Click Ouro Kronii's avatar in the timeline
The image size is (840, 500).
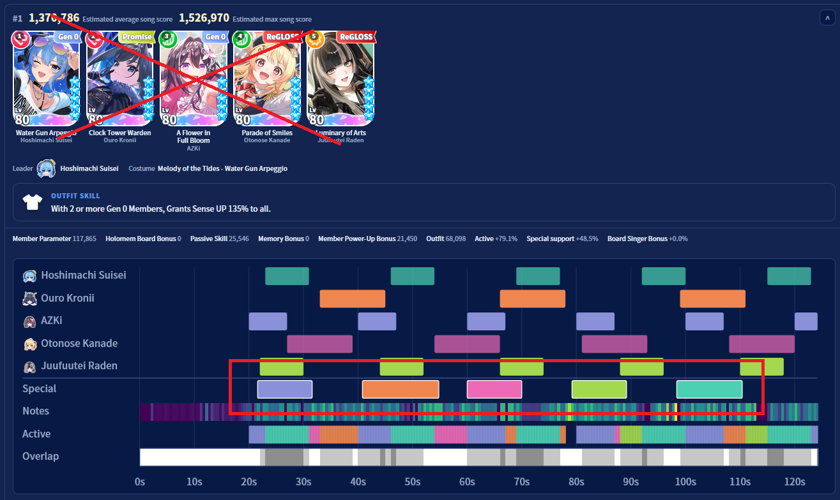tap(29, 298)
